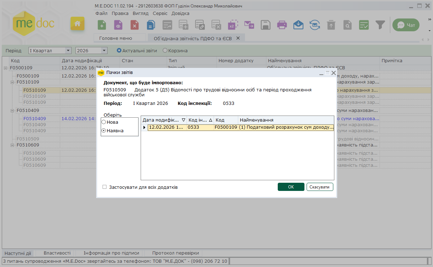Open document with purple eye view icon
The width and height of the screenshot is (433, 267).
coord(118,25)
